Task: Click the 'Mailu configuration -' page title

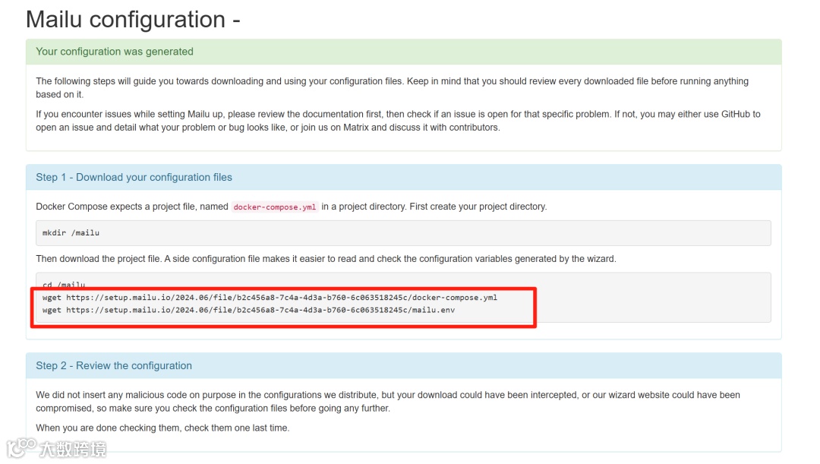Action: (133, 20)
